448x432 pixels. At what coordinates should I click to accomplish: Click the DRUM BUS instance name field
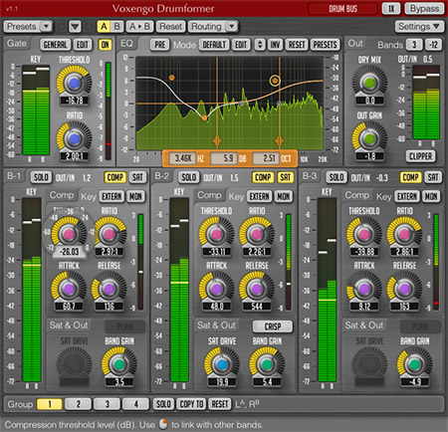coord(342,9)
